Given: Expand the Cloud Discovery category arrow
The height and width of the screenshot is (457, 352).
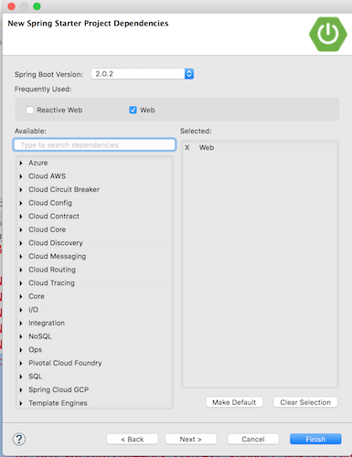Looking at the screenshot, I should tap(21, 243).
